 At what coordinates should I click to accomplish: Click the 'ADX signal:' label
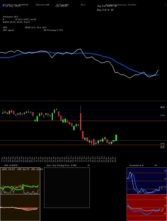(8, 30)
